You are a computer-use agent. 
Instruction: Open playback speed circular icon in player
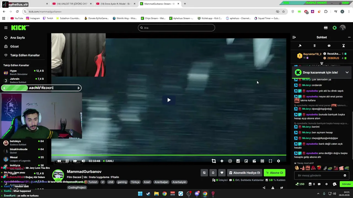pyautogui.click(x=230, y=161)
